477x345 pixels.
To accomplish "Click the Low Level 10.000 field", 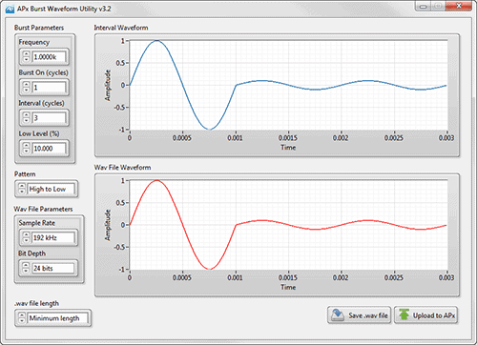I will tap(49, 149).
